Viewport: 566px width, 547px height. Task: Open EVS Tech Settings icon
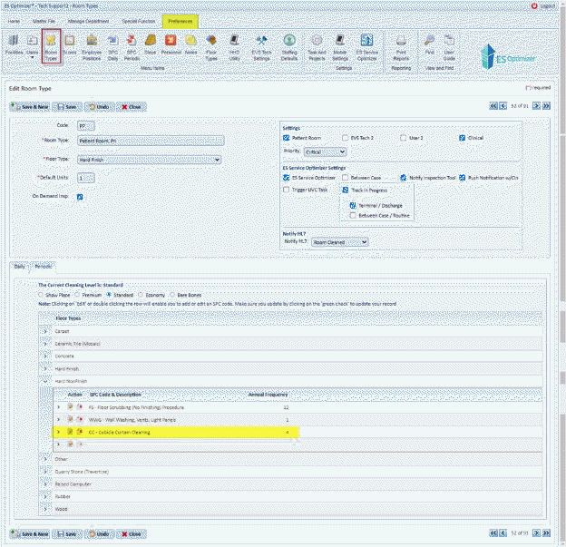(x=261, y=44)
